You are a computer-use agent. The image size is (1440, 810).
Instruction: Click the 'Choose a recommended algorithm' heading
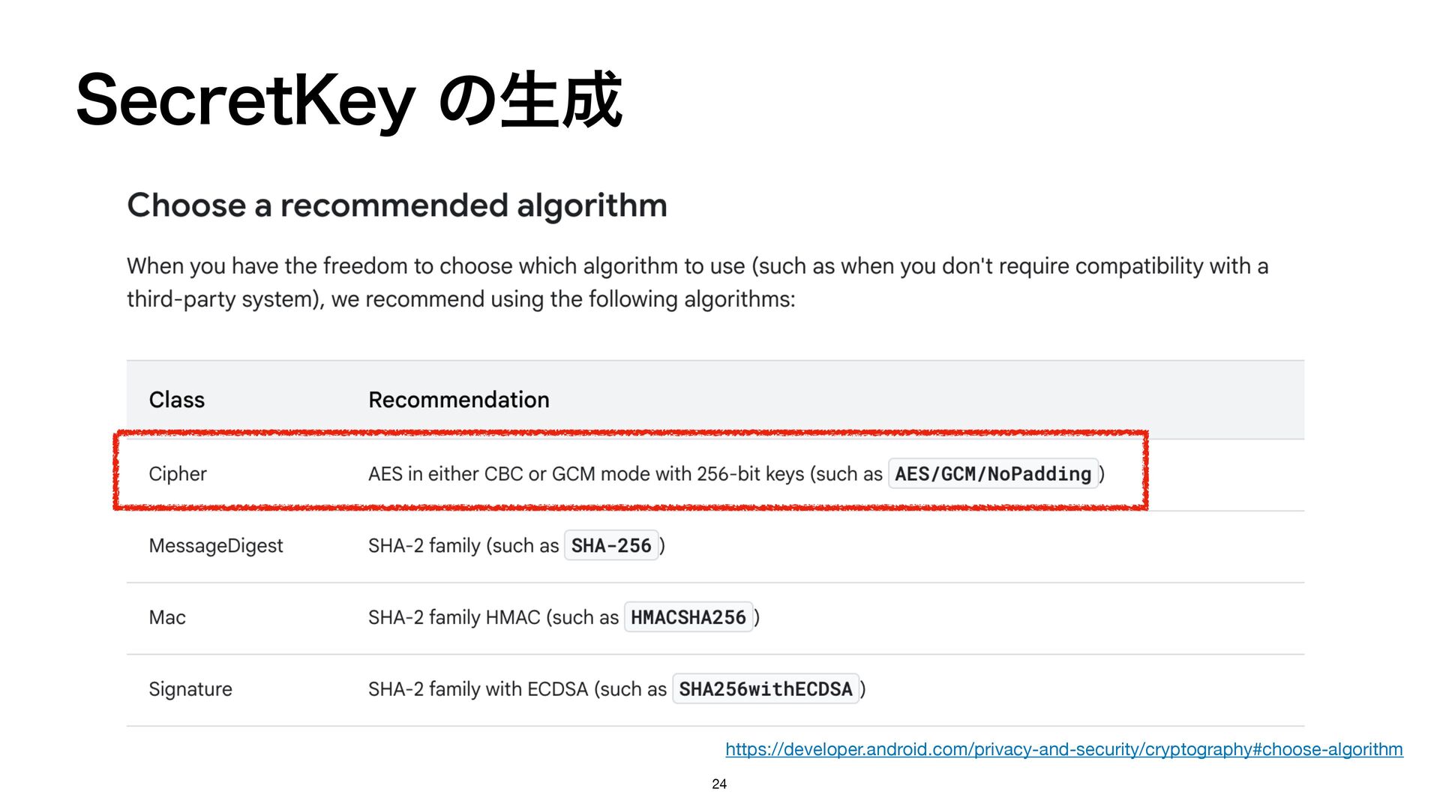coord(397,205)
